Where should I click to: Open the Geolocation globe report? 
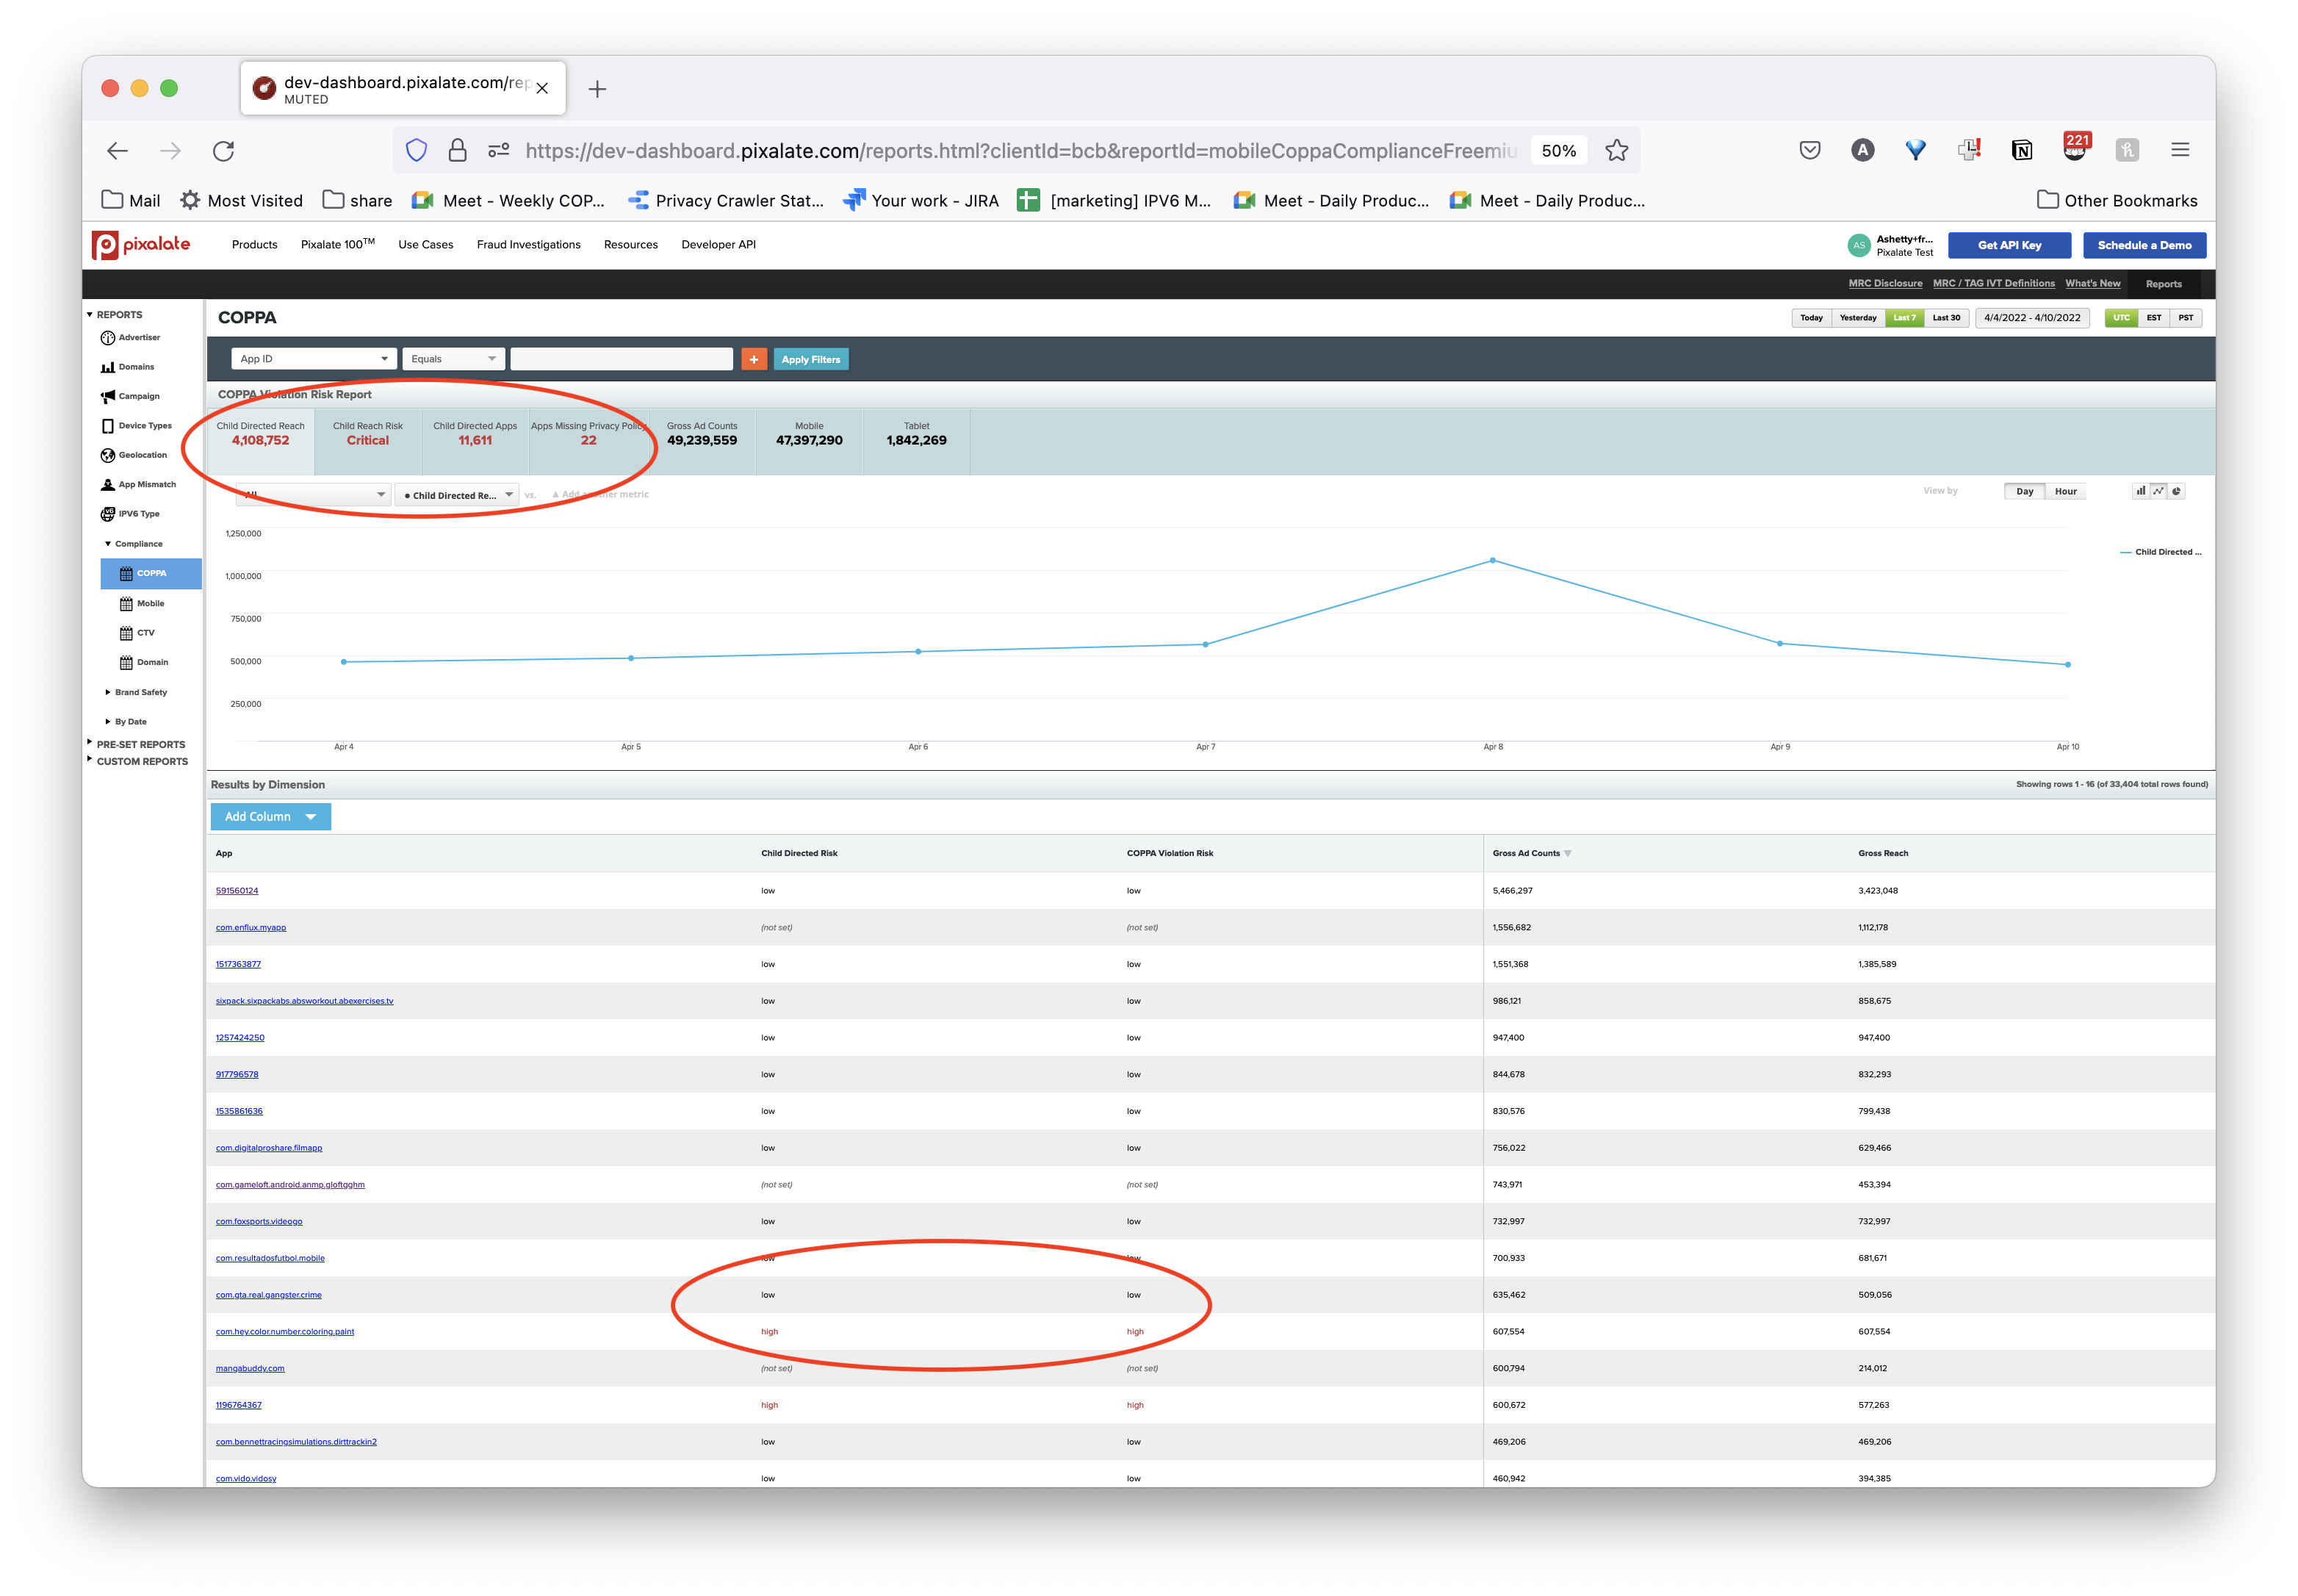click(x=107, y=455)
